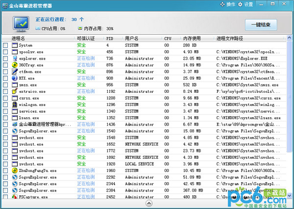Click the System process window icon
Image resolution: width=294 pixels, height=209 pixels.
[x=15, y=45]
